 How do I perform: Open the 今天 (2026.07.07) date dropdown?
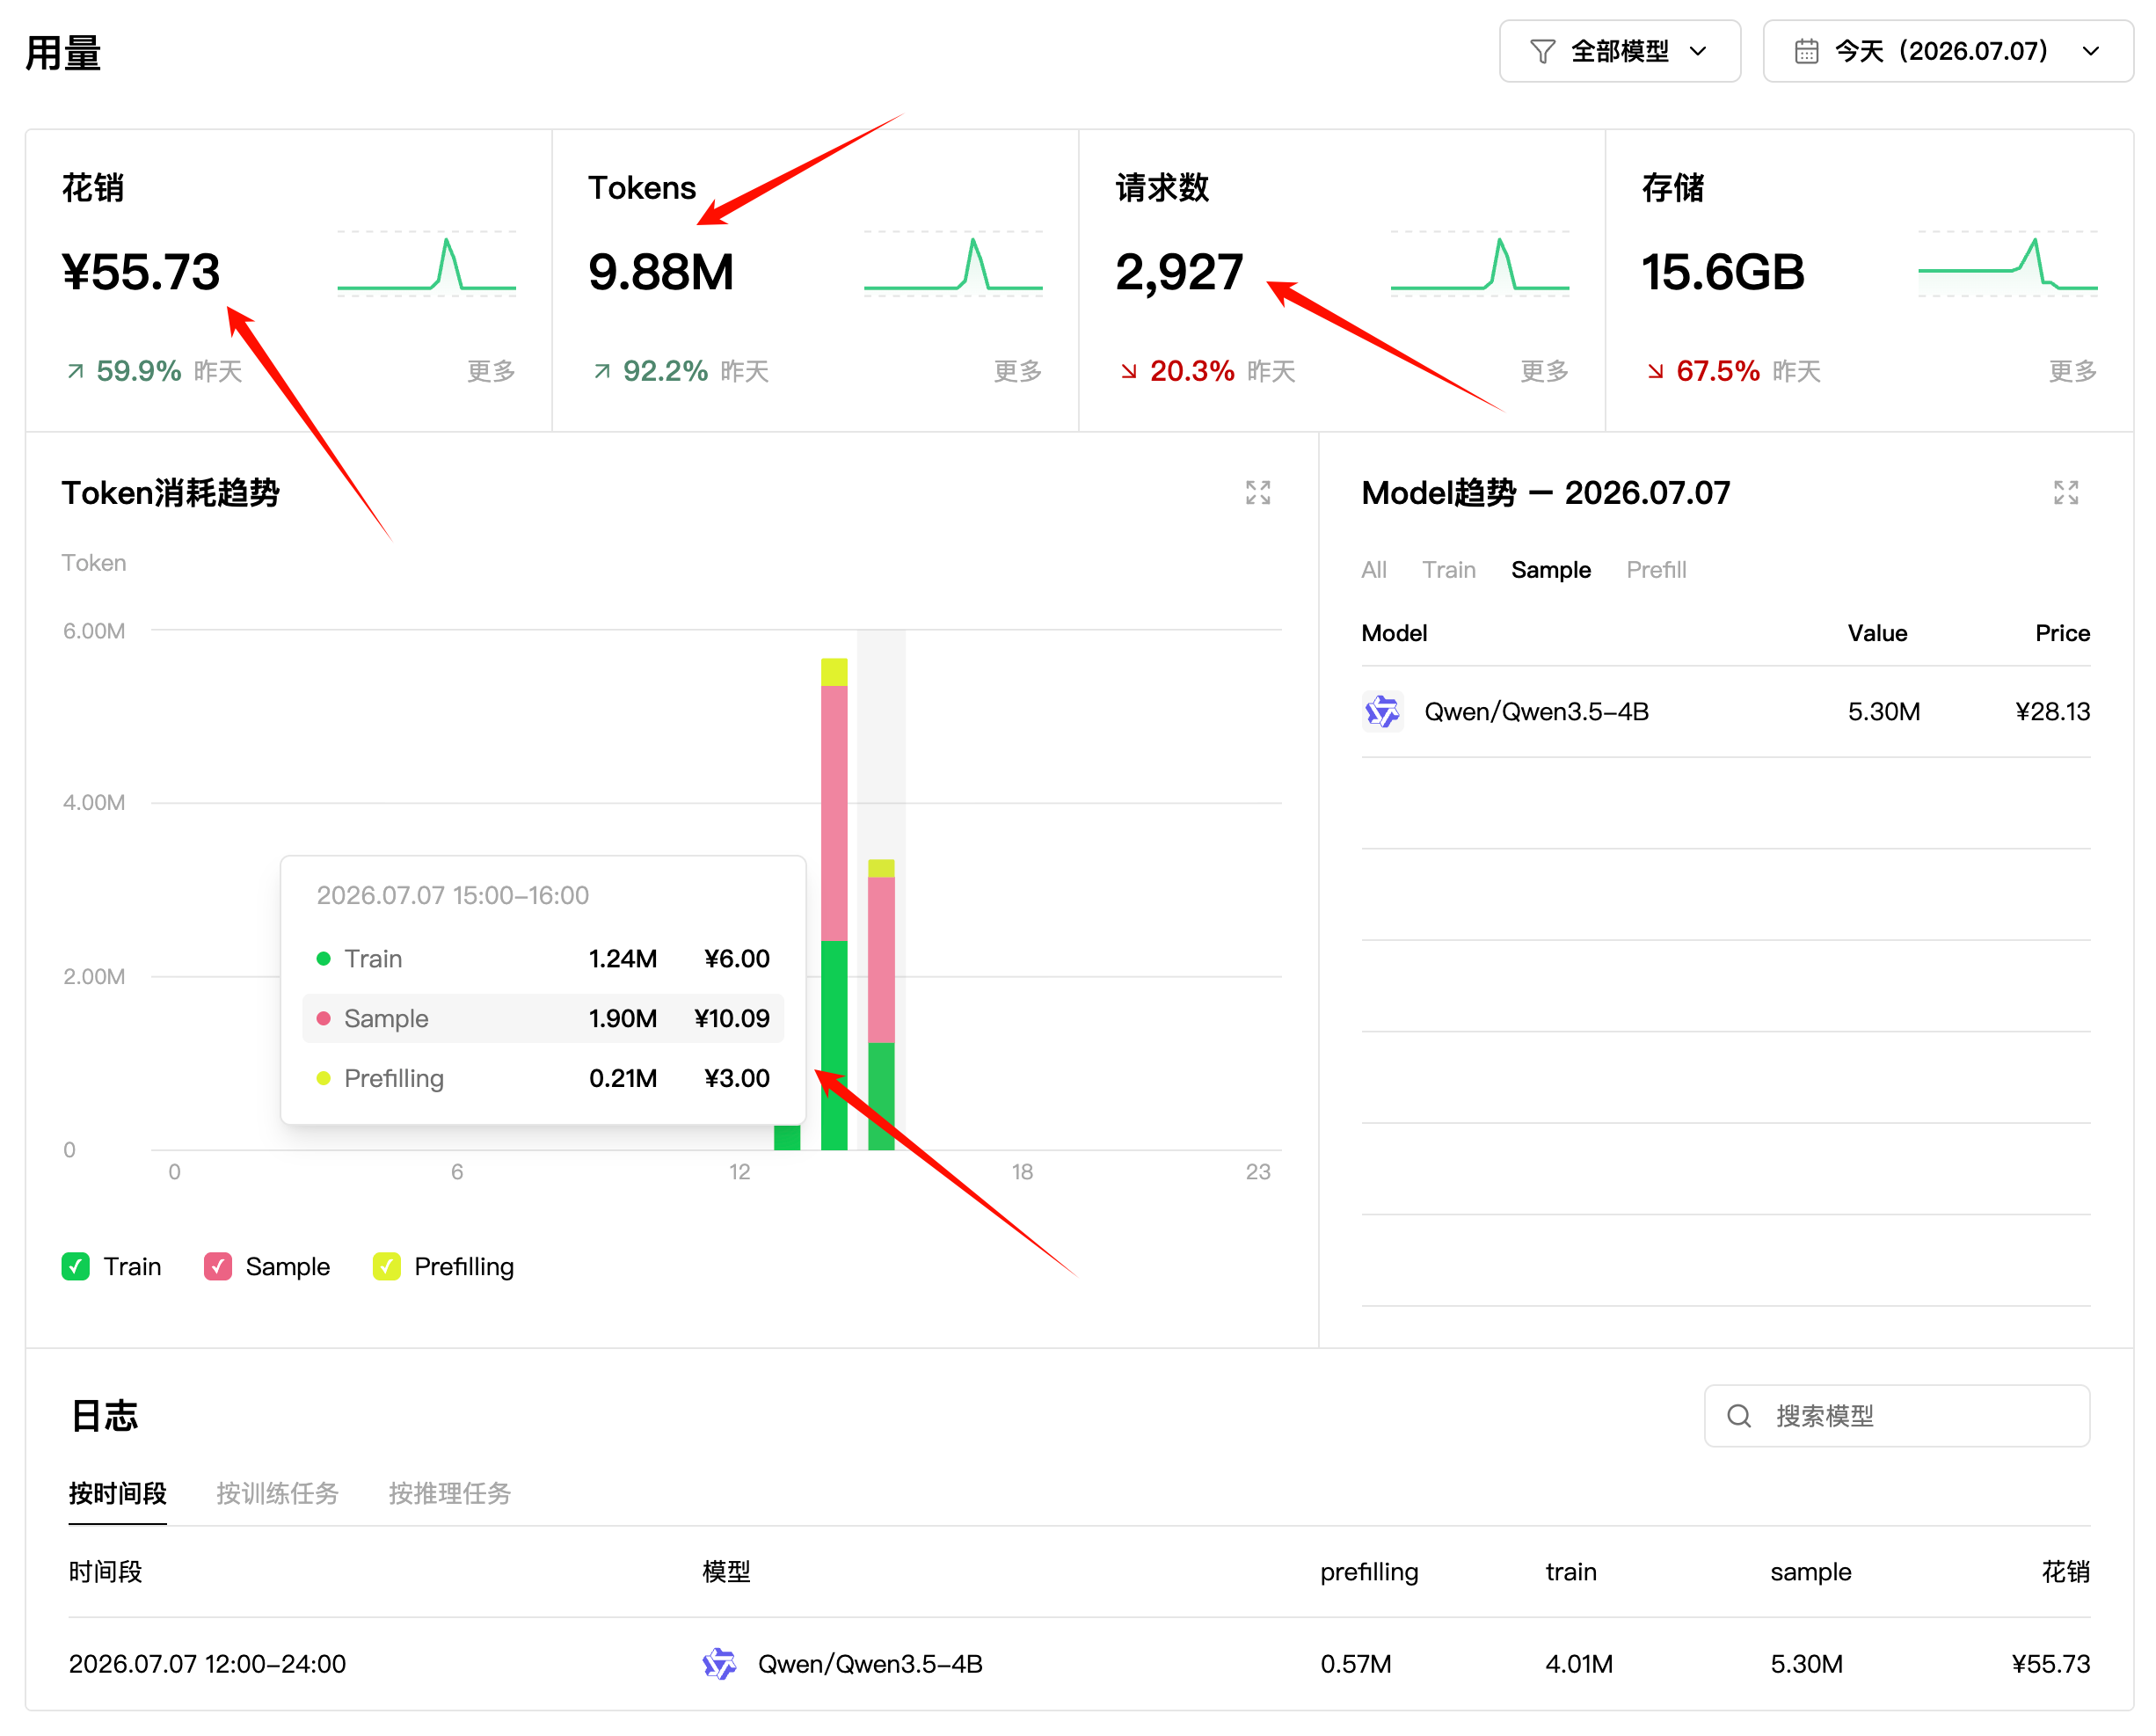(x=1948, y=51)
